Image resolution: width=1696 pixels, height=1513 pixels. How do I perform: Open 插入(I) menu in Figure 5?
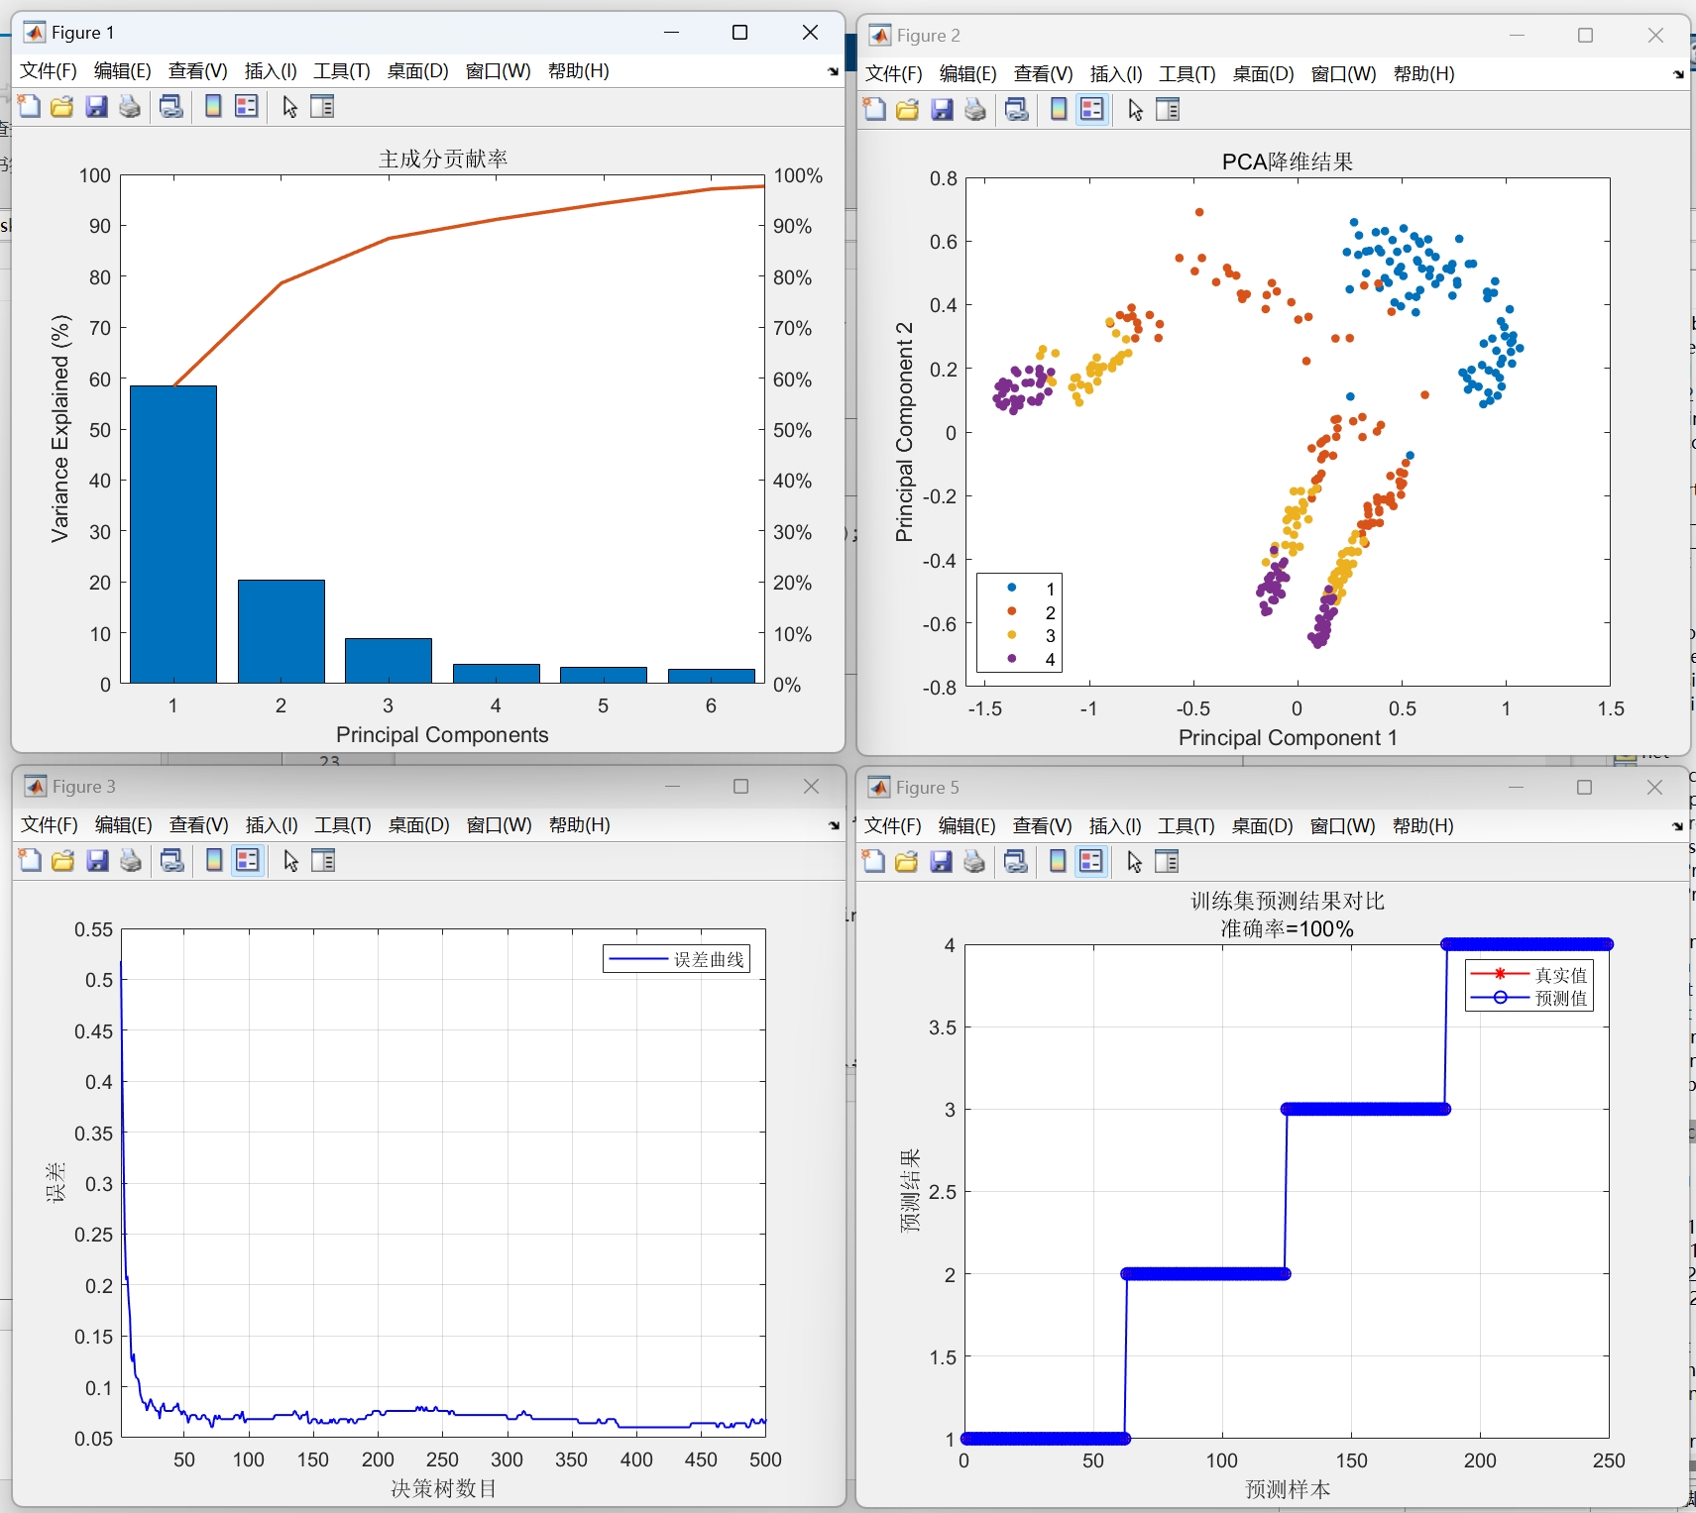[1115, 826]
